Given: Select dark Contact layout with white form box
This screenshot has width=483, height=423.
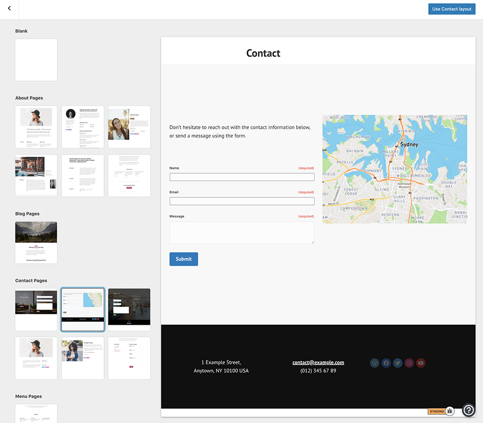Looking at the screenshot, I should 129,310.
